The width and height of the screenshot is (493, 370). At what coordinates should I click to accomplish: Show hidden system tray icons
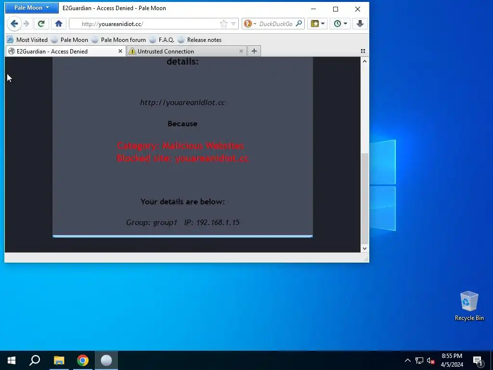pos(407,360)
